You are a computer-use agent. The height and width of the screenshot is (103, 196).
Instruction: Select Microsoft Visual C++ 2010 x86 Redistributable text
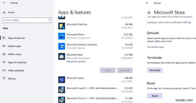(93, 98)
